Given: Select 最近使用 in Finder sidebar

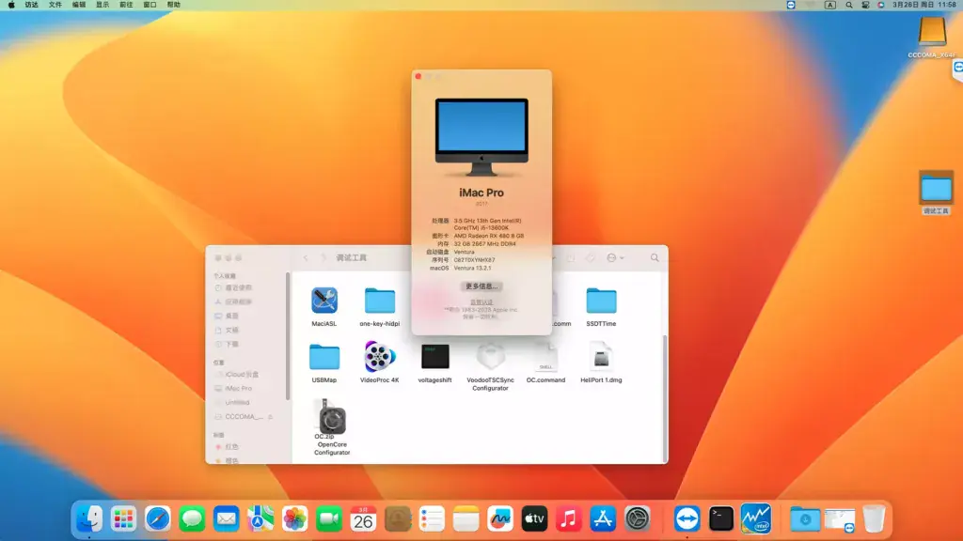Looking at the screenshot, I should [x=233, y=287].
